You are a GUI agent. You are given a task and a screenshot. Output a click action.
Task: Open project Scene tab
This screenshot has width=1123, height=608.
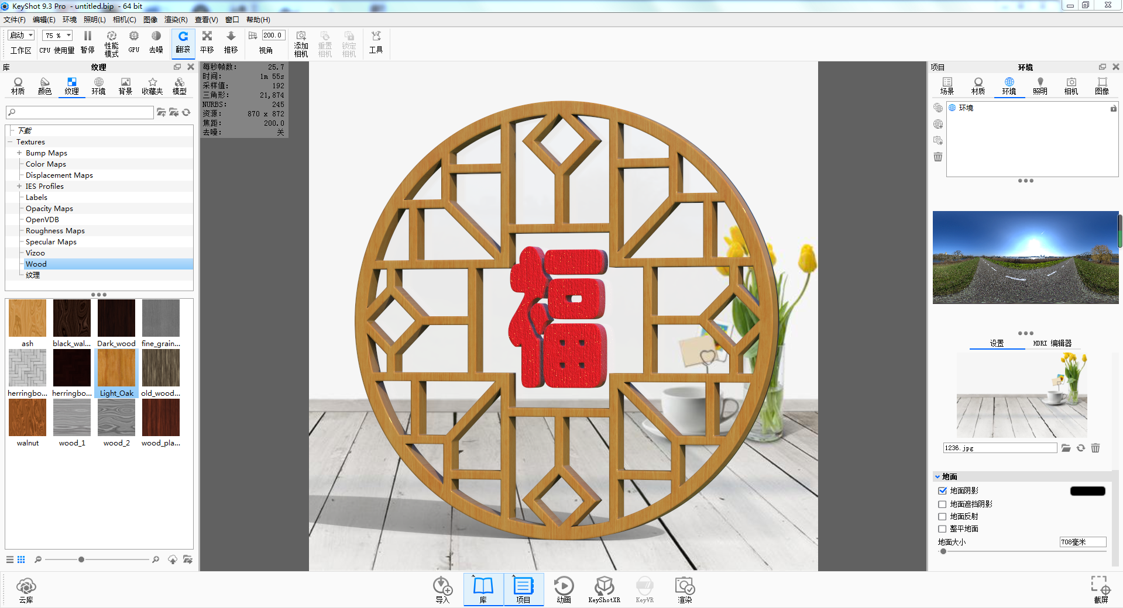947,86
